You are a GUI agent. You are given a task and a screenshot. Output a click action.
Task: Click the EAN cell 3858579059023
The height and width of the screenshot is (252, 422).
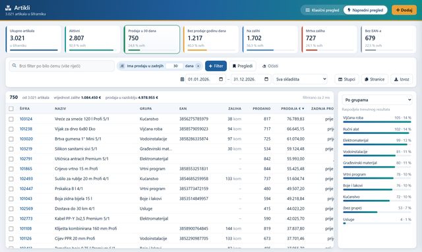coord(194,129)
